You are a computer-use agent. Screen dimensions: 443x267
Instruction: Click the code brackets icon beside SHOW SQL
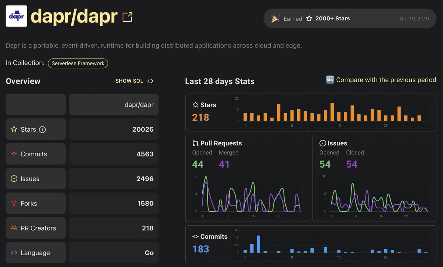tap(150, 81)
